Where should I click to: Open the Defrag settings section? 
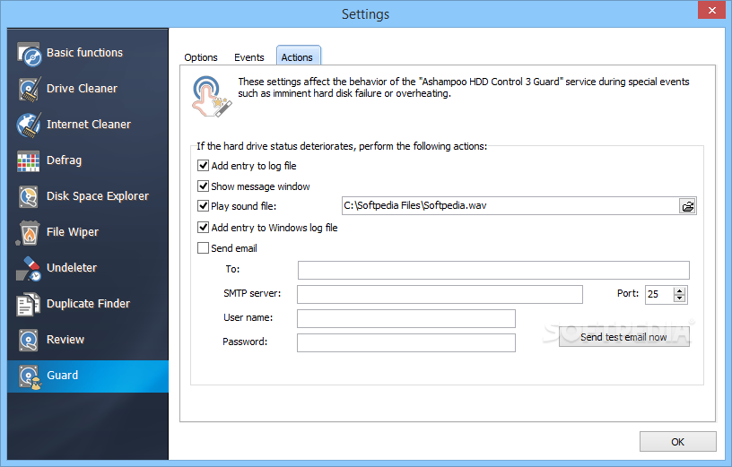(x=64, y=160)
